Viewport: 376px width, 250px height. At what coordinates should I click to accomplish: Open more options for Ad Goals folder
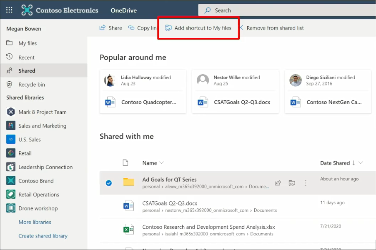point(306,183)
